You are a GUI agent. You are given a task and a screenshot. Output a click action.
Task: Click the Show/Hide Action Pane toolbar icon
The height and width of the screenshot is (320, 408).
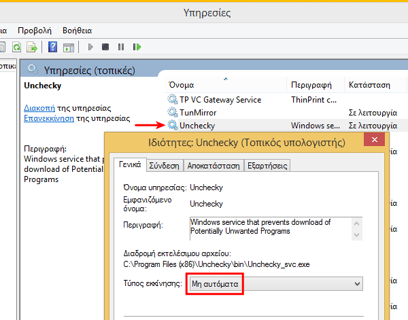tap(69, 48)
